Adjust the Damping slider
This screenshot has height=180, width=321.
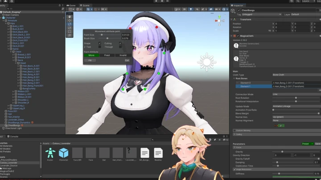pyautogui.click(x=277, y=162)
